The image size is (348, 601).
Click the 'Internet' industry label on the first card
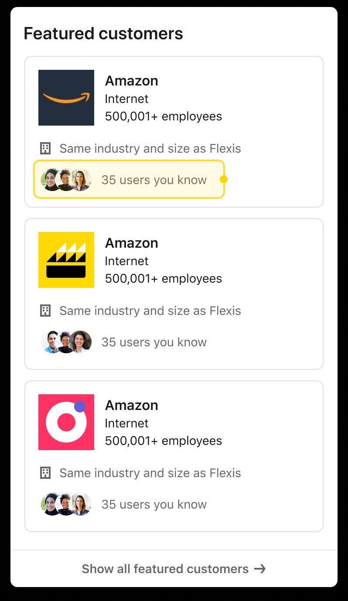click(126, 99)
